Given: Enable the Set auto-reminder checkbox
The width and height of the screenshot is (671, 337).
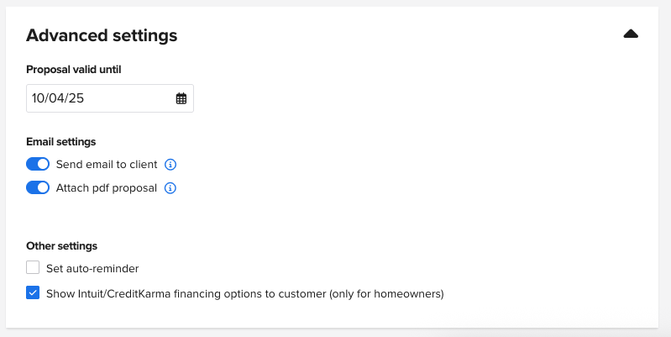Looking at the screenshot, I should (33, 268).
